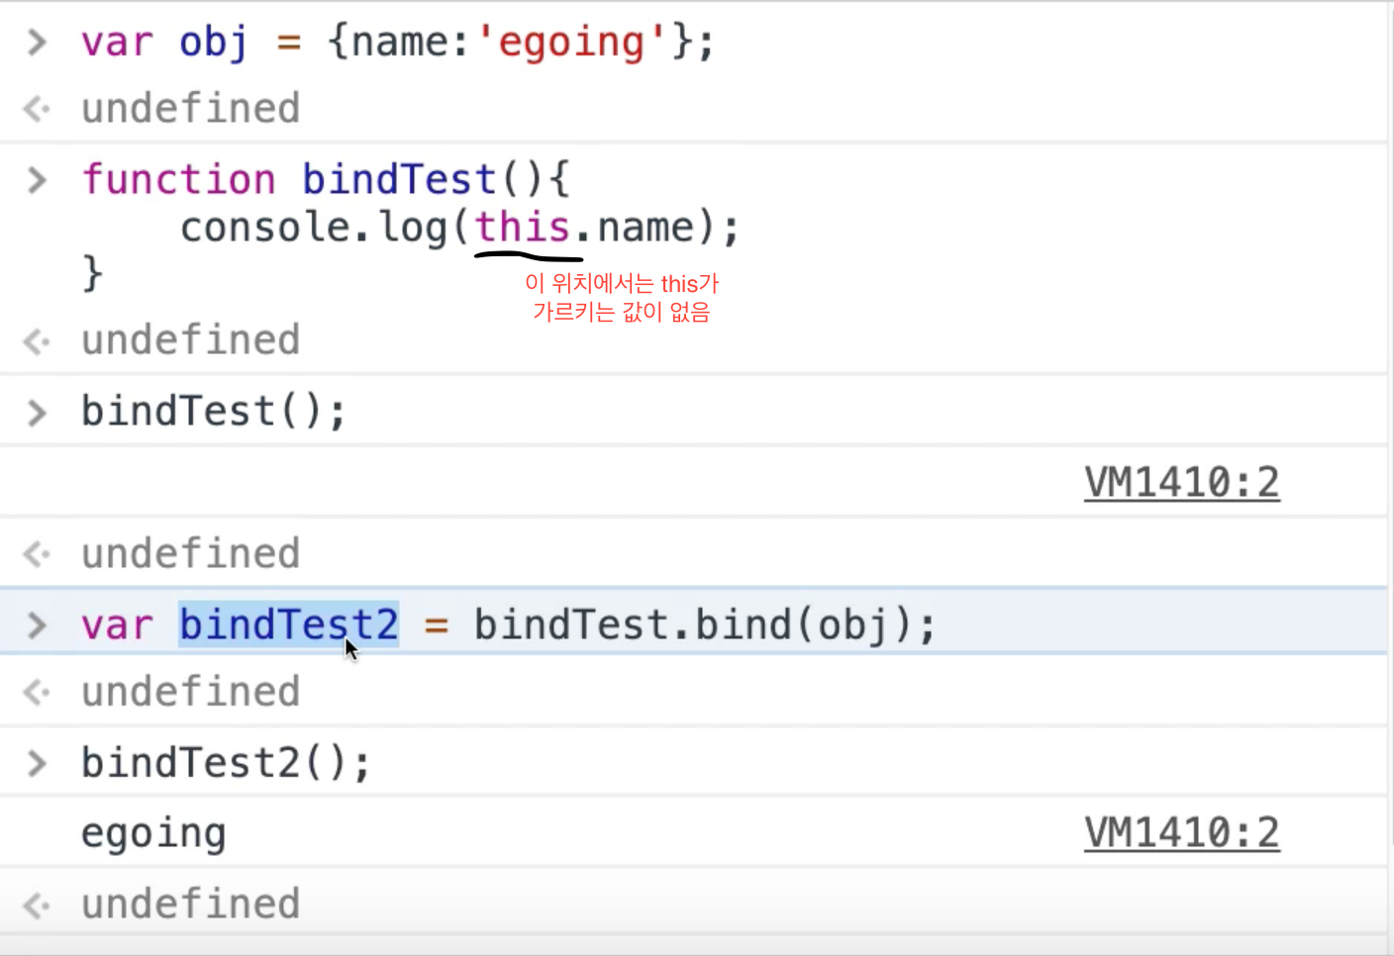Click the input chevron beside var bindTest2
1394x956 pixels.
(x=37, y=625)
